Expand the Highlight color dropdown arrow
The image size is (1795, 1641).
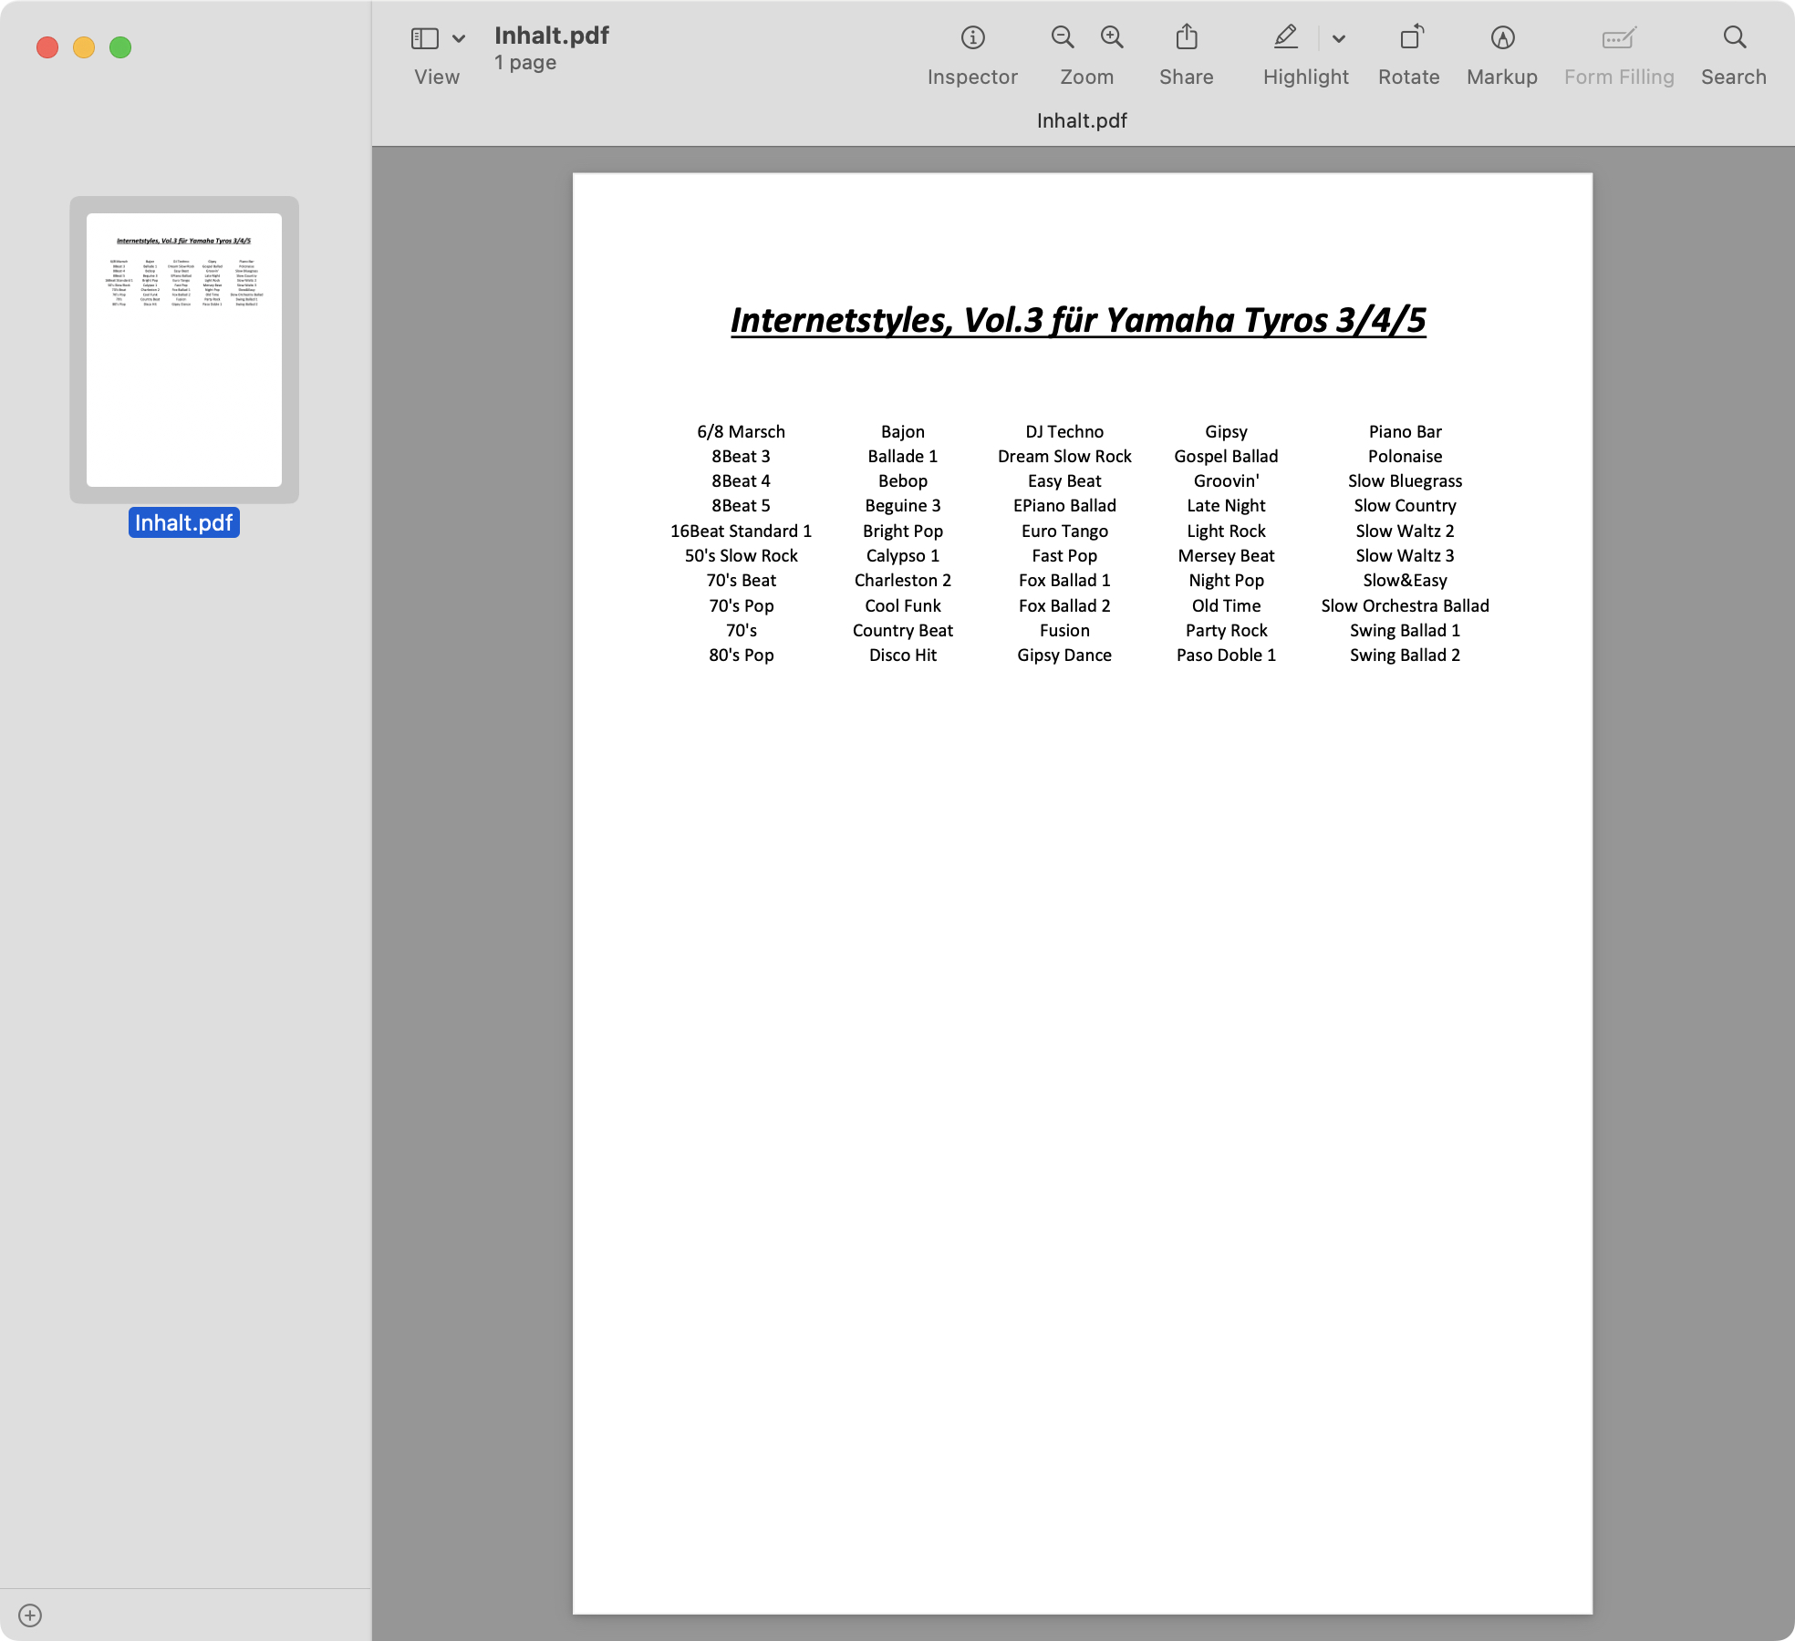click(x=1338, y=38)
